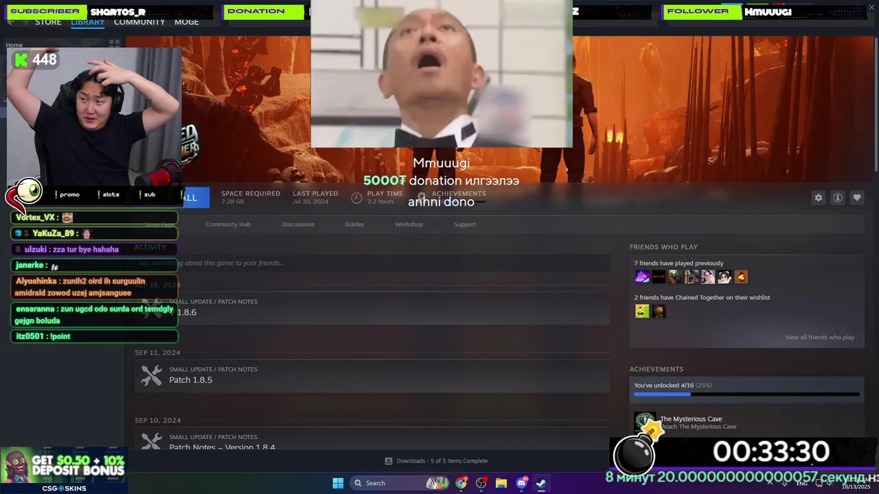Click the Steam page vertical scrollbar
The height and width of the screenshot is (494, 879).
(875, 103)
